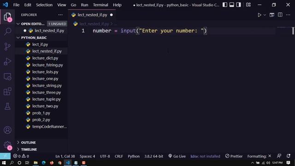Select the lect_nested_if.py editor tab
The height and width of the screenshot is (166, 295).
(92, 15)
